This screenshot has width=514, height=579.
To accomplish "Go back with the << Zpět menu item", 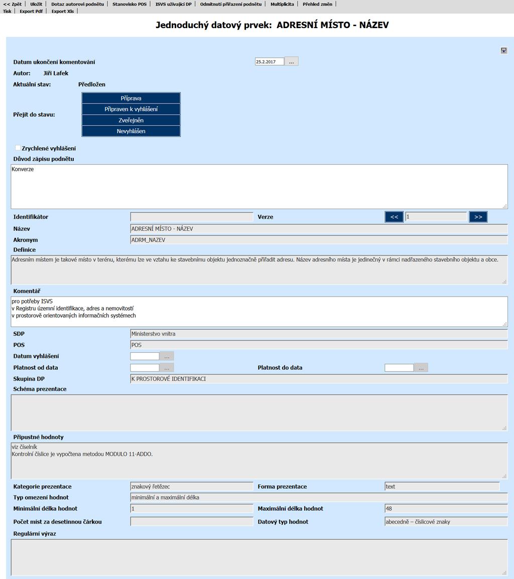I will pyautogui.click(x=13, y=4).
